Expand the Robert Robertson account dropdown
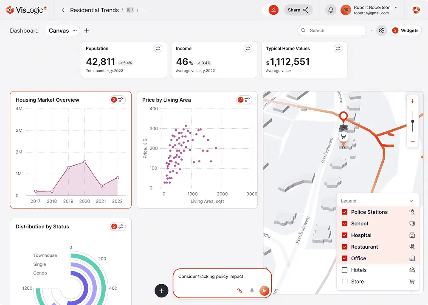The width and height of the screenshot is (428, 305). [x=396, y=8]
